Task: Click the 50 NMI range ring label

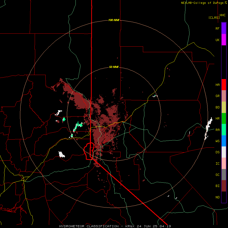Action: (114, 67)
